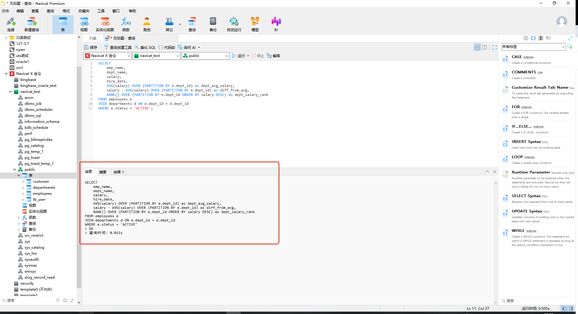
Task: Click the 自动运行 (Automation) toolbar icon
Action: click(x=234, y=24)
